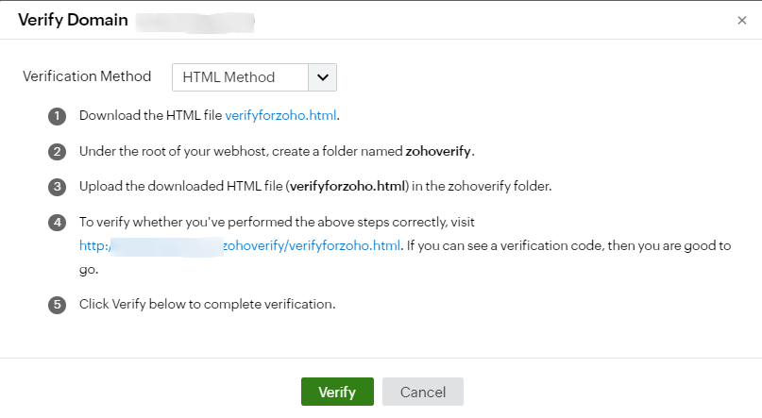Viewport: 762px width, 418px height.
Task: Click the Verification Method dropdown arrow
Action: [322, 77]
